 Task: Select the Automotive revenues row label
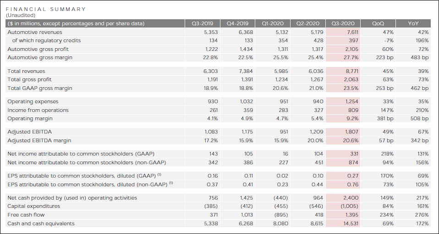pos(35,32)
